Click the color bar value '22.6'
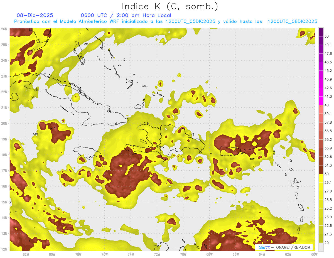Viewport: 334px width, 258px height. (x=328, y=225)
